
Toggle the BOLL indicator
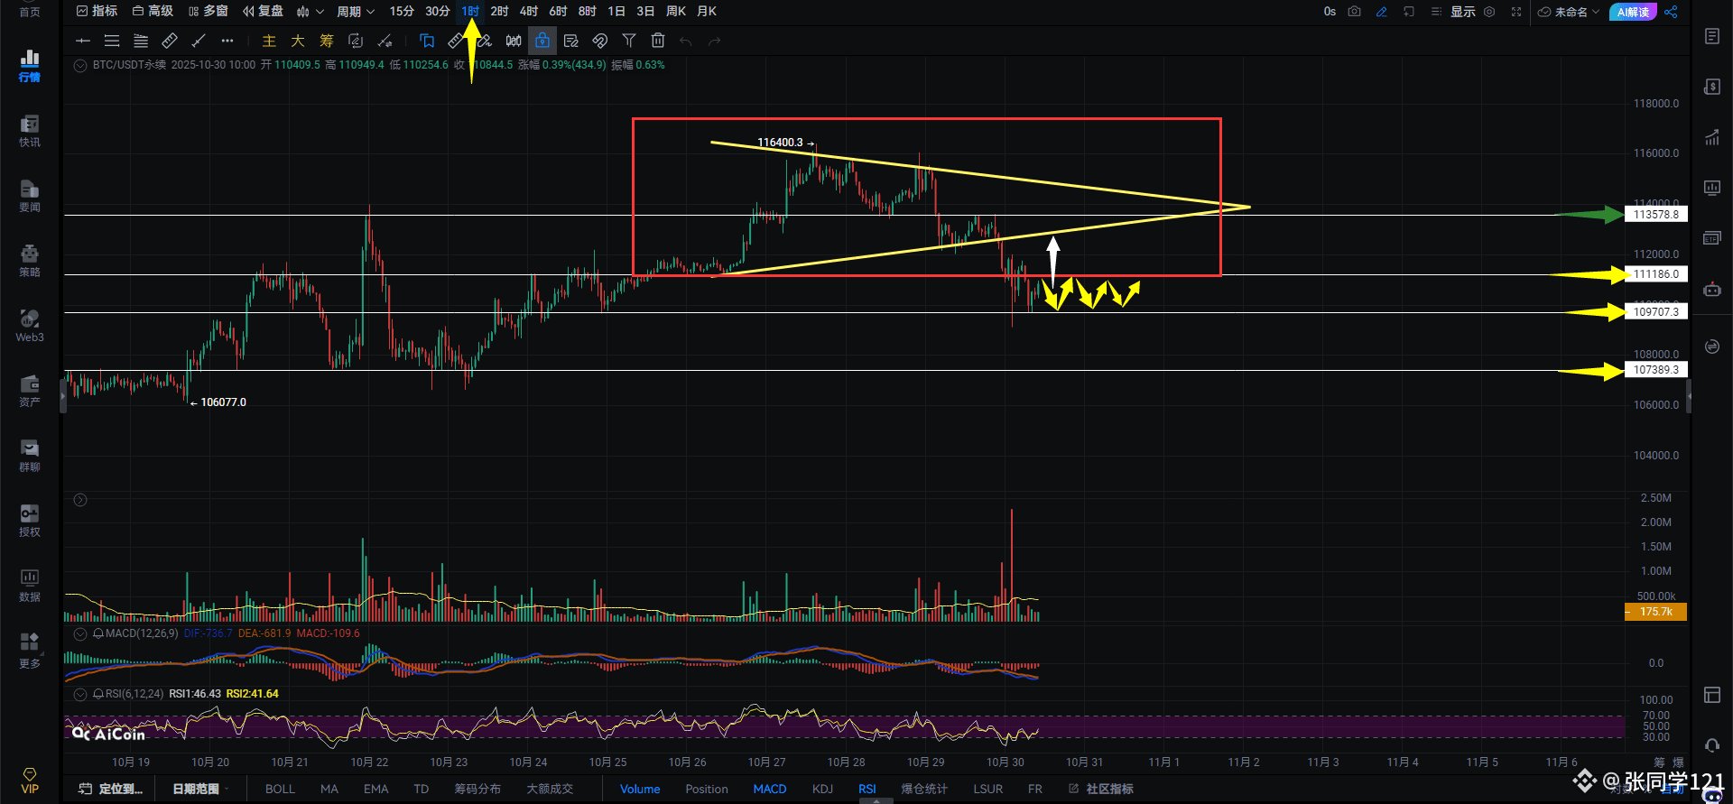pyautogui.click(x=280, y=789)
